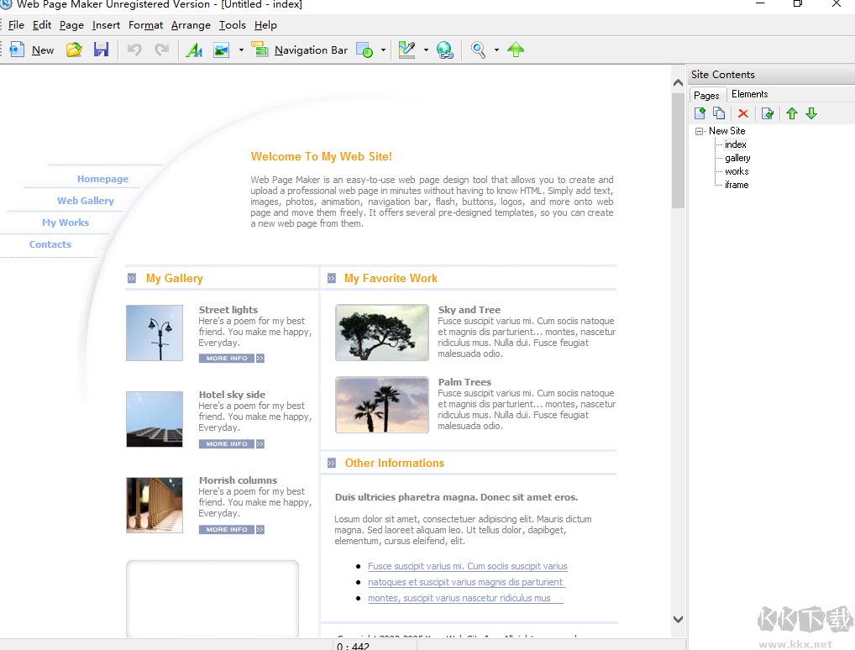Open the Zoom tool dropdown arrow
855x650 pixels.
496,50
